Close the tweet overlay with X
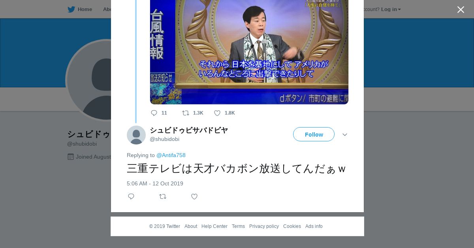474x248 pixels. coord(461,9)
